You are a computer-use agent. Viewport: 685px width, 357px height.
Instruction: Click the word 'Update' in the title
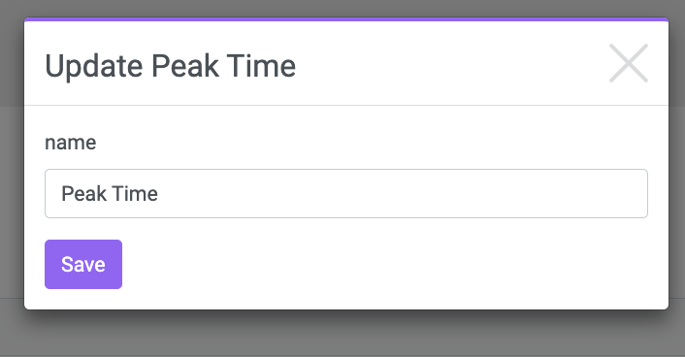[94, 66]
